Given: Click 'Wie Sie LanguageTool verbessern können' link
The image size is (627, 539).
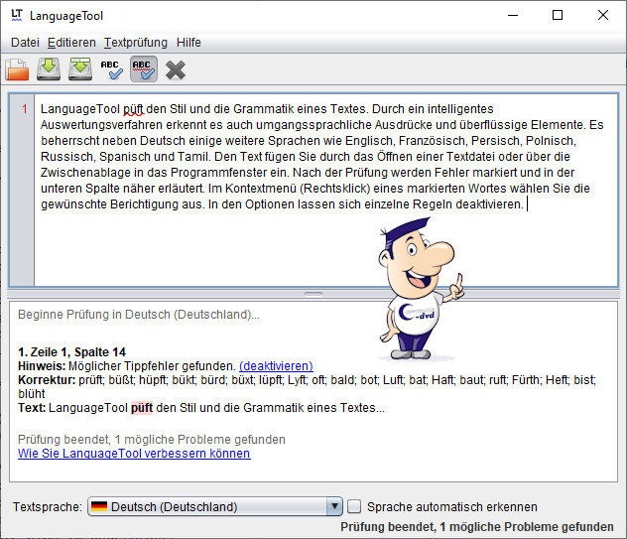Looking at the screenshot, I should 134,454.
